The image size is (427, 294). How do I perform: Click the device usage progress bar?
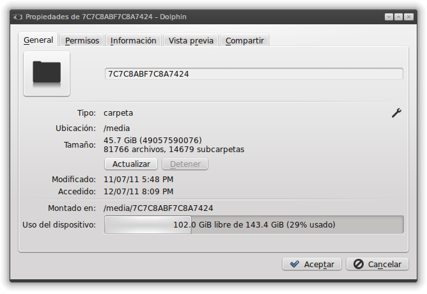254,224
